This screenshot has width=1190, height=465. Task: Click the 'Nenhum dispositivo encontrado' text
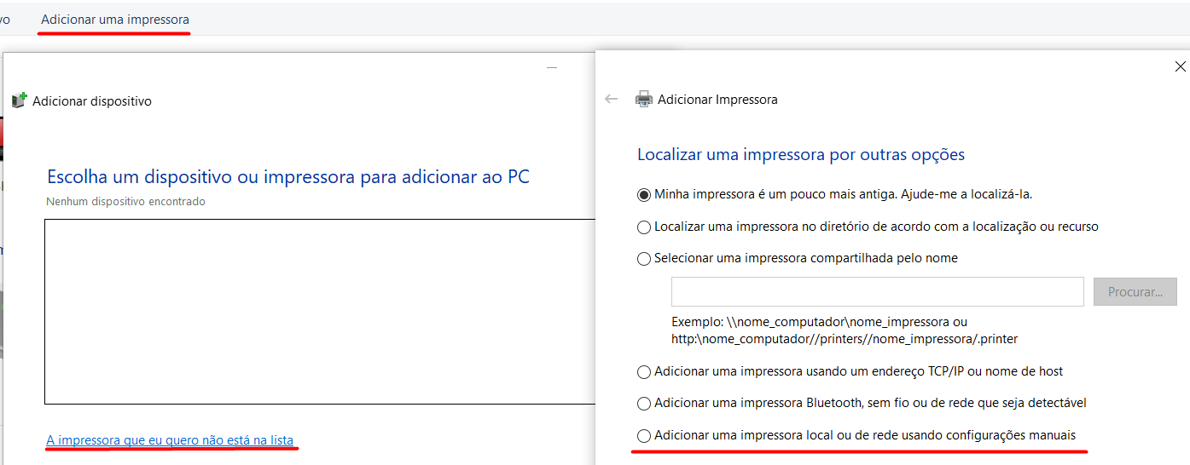point(125,202)
